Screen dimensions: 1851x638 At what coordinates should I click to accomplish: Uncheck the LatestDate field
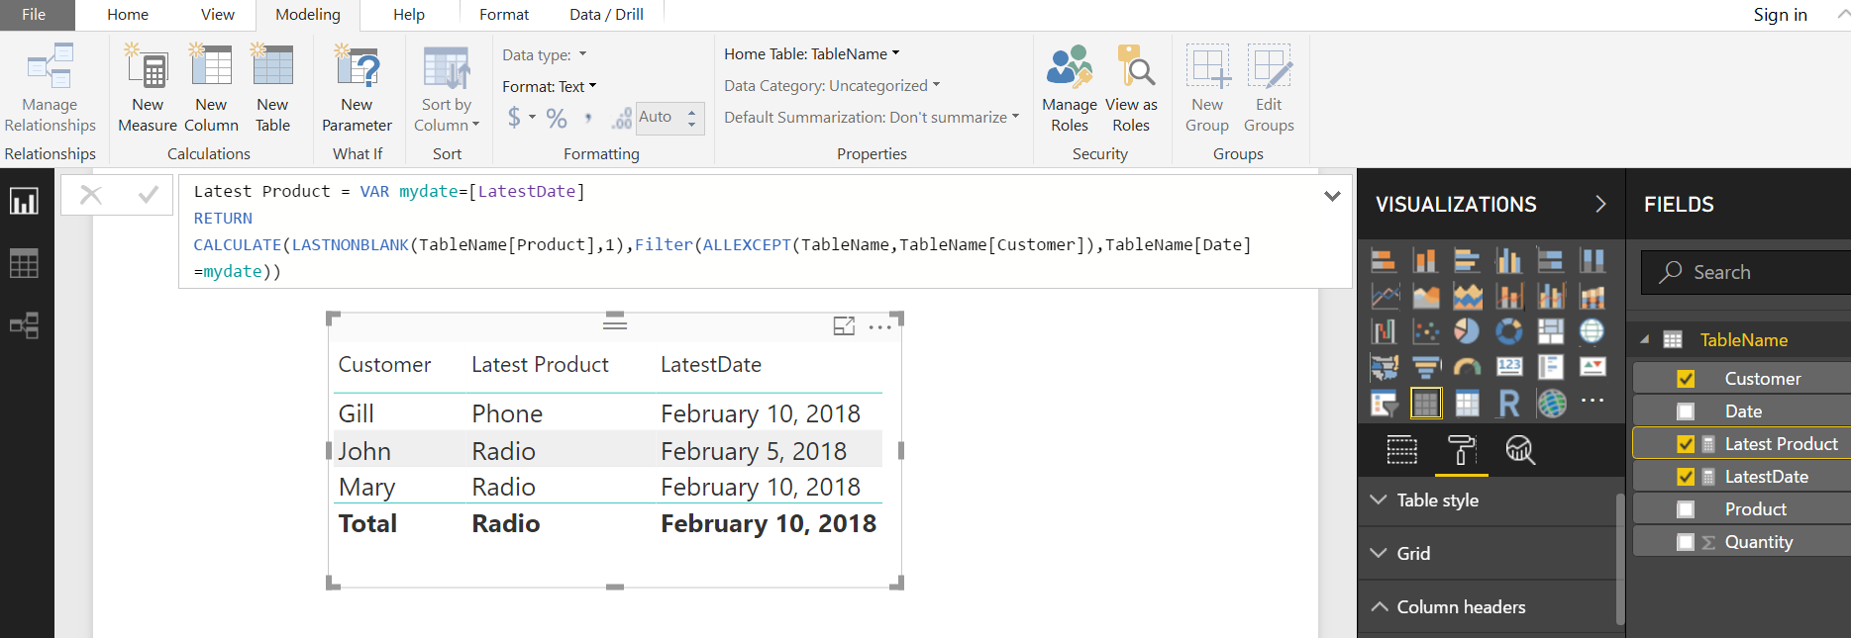tap(1686, 477)
